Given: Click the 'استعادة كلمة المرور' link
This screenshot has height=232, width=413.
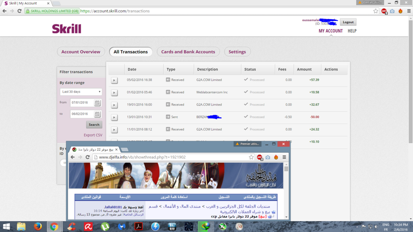Looking at the screenshot, I should pos(174,197).
